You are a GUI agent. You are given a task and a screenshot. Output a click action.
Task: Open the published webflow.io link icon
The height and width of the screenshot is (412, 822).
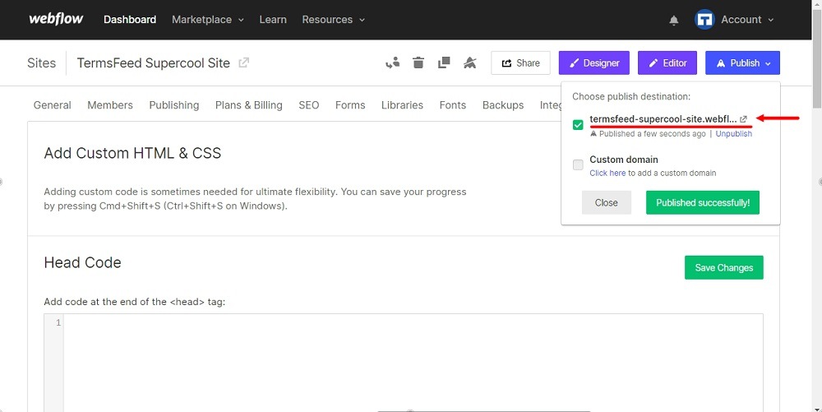pyautogui.click(x=743, y=119)
